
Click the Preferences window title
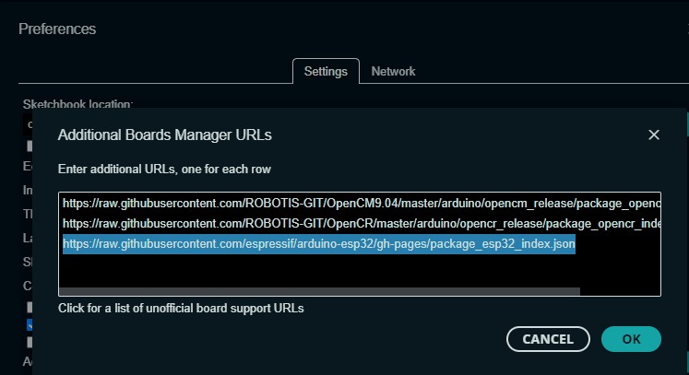[57, 29]
